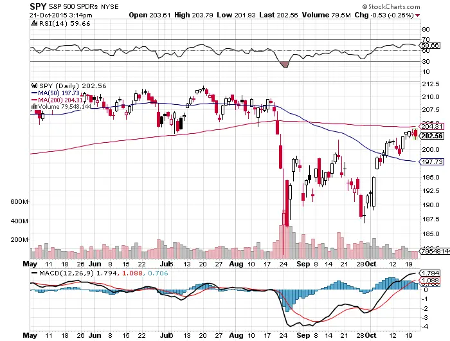Click 'Sep' on the MACD panel date axis
This screenshot has width=450, height=341.
(x=303, y=335)
